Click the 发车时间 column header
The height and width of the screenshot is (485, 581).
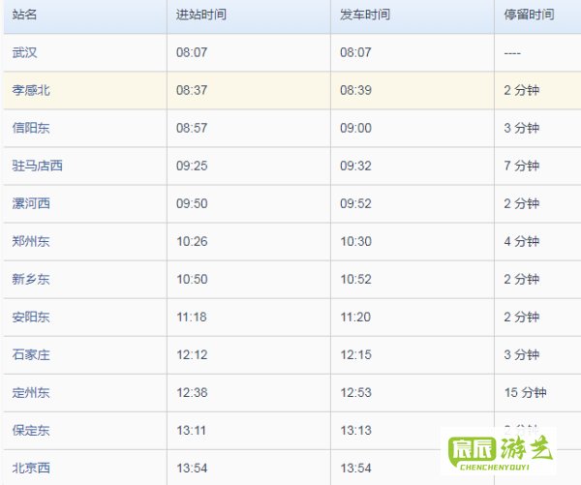coord(365,15)
